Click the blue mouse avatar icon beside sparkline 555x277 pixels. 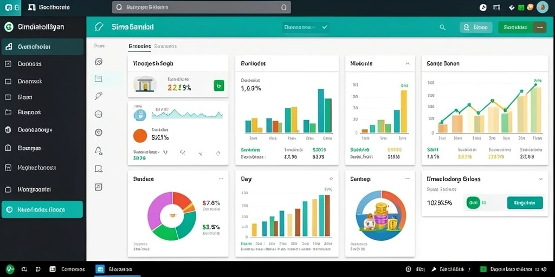(140, 115)
